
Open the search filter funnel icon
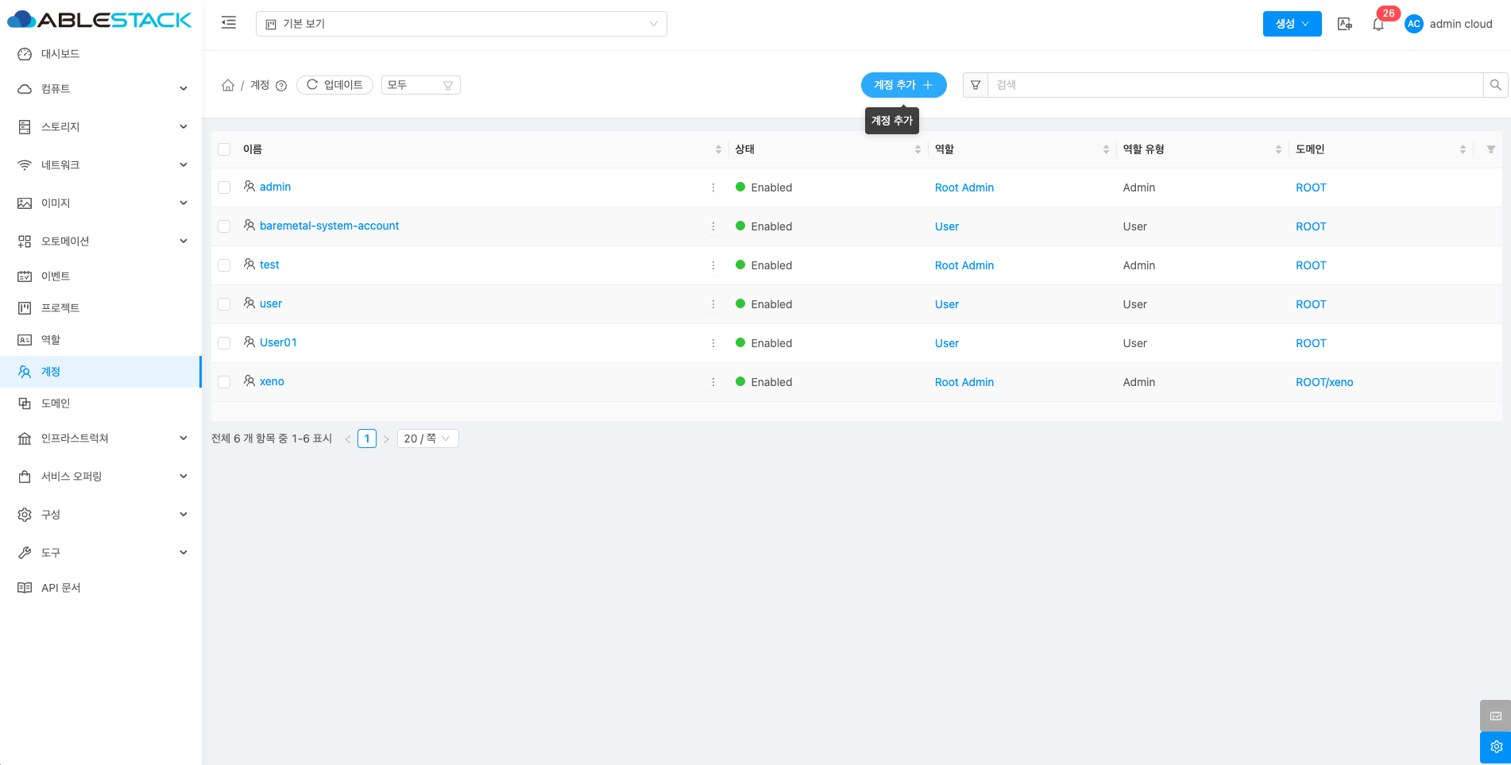(976, 85)
